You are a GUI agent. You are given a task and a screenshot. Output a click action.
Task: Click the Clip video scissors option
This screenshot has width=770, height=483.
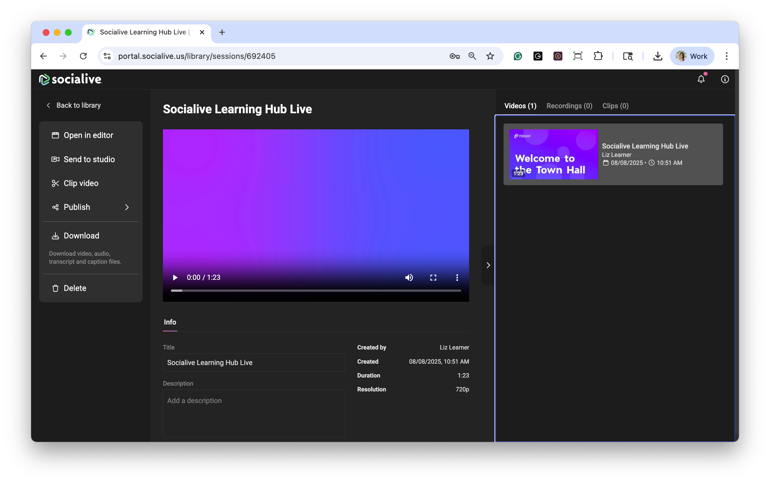point(81,183)
